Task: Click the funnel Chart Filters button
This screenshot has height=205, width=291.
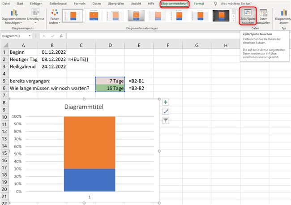Action: [166, 120]
